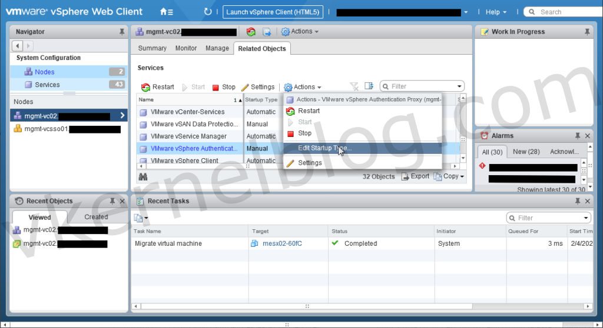Choose Stop from context menu
Image resolution: width=603 pixels, height=328 pixels.
[363, 133]
